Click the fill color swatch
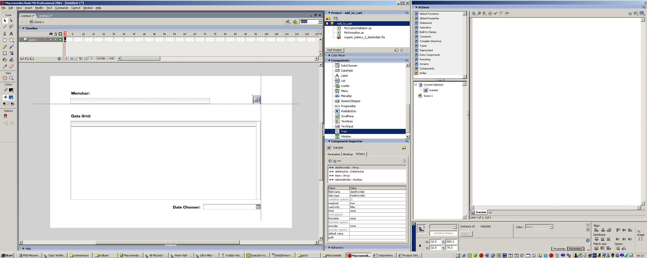Screen dimensions: 647x258 (11, 97)
